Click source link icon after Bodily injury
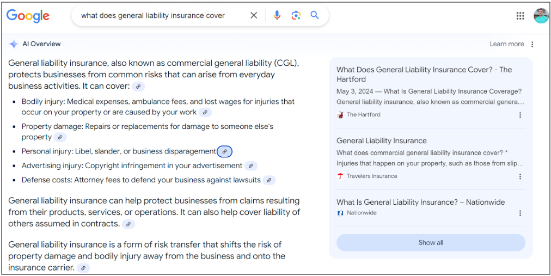551x276 pixels. tap(205, 113)
